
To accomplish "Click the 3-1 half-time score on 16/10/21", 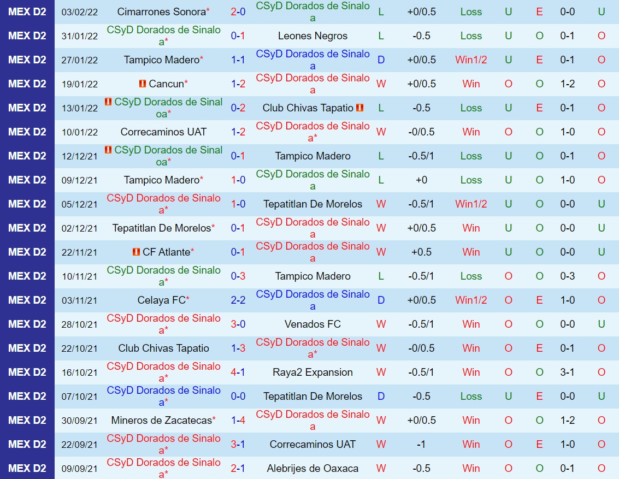I will (567, 372).
